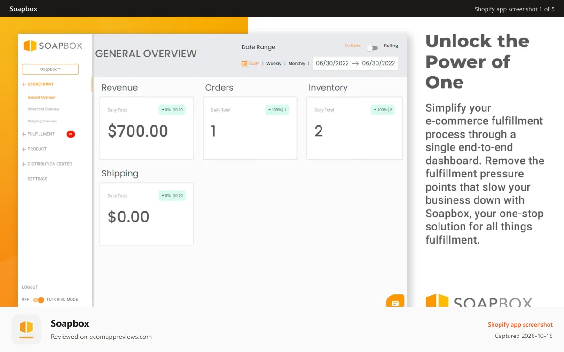
Task: Click the Shopify app screenshot link
Action: 520,324
